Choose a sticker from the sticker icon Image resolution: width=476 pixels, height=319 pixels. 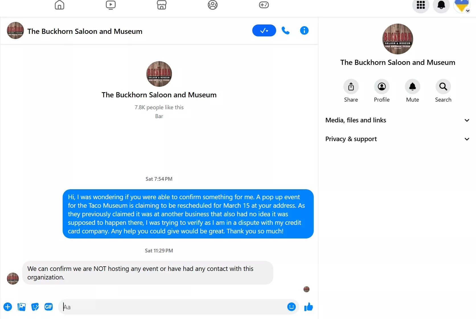(35, 307)
